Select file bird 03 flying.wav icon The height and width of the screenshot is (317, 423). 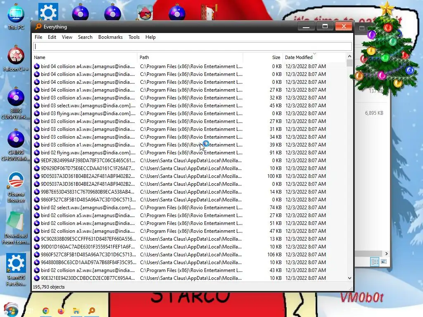[x=37, y=113]
